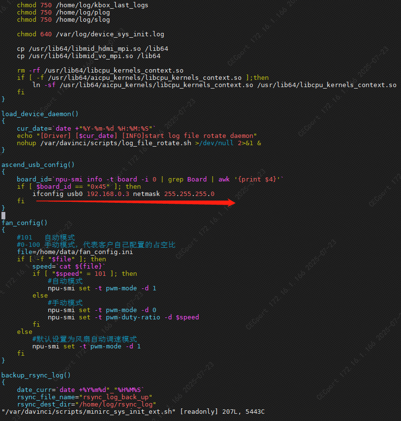Click the rsync_dest_dir assignment line
The width and height of the screenshot is (401, 421).
[x=87, y=404]
